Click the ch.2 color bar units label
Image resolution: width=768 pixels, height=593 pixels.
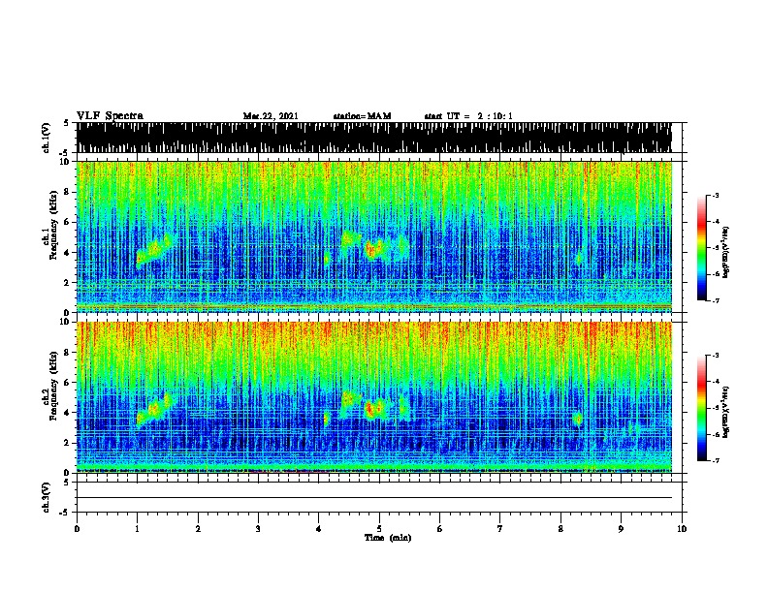coord(726,412)
